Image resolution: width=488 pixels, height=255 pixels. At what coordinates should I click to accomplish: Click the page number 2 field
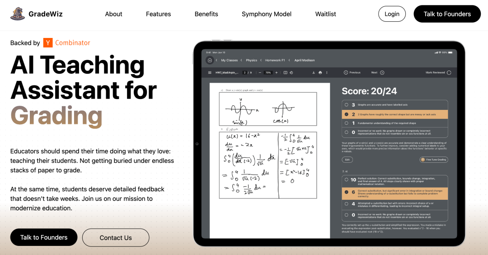[245, 72]
